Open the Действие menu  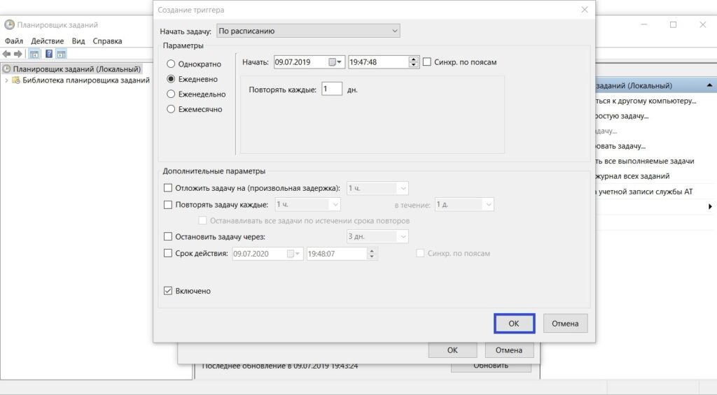click(x=48, y=41)
